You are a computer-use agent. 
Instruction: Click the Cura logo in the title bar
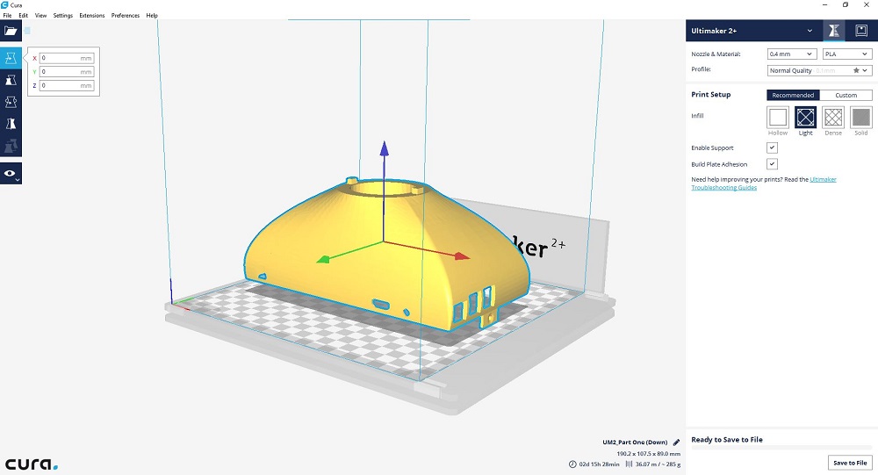[4, 5]
